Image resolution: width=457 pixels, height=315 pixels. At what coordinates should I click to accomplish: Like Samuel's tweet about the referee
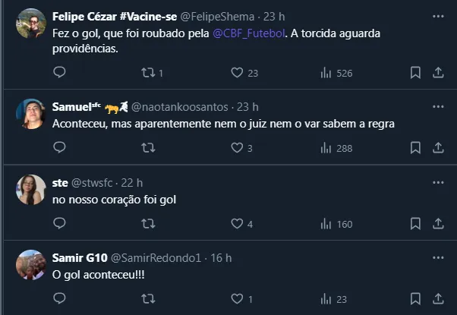coord(237,148)
